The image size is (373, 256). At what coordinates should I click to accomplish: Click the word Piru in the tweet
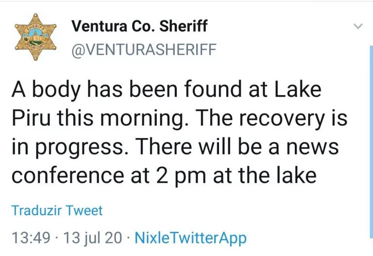31,118
